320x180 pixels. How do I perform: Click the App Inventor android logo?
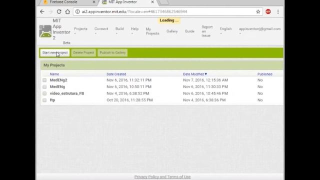(x=45, y=31)
